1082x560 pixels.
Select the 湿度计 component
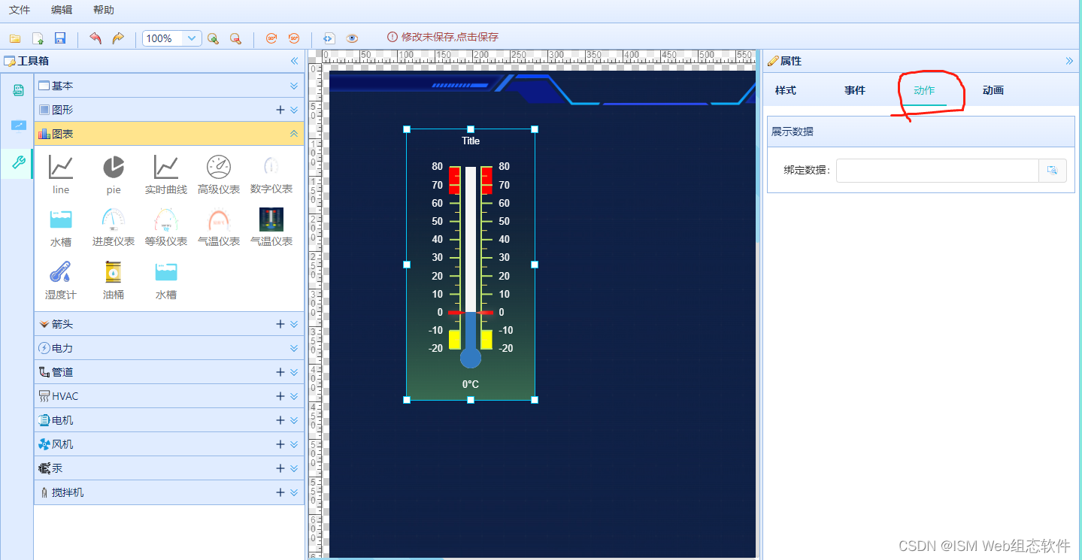(x=61, y=280)
